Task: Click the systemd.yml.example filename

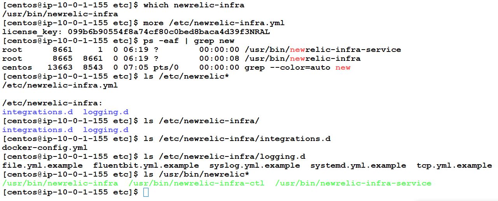Action: click(358, 165)
